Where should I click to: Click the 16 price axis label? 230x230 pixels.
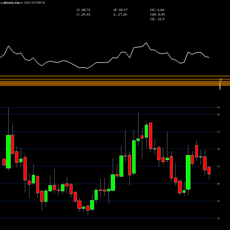pyautogui.click(x=218, y=218)
